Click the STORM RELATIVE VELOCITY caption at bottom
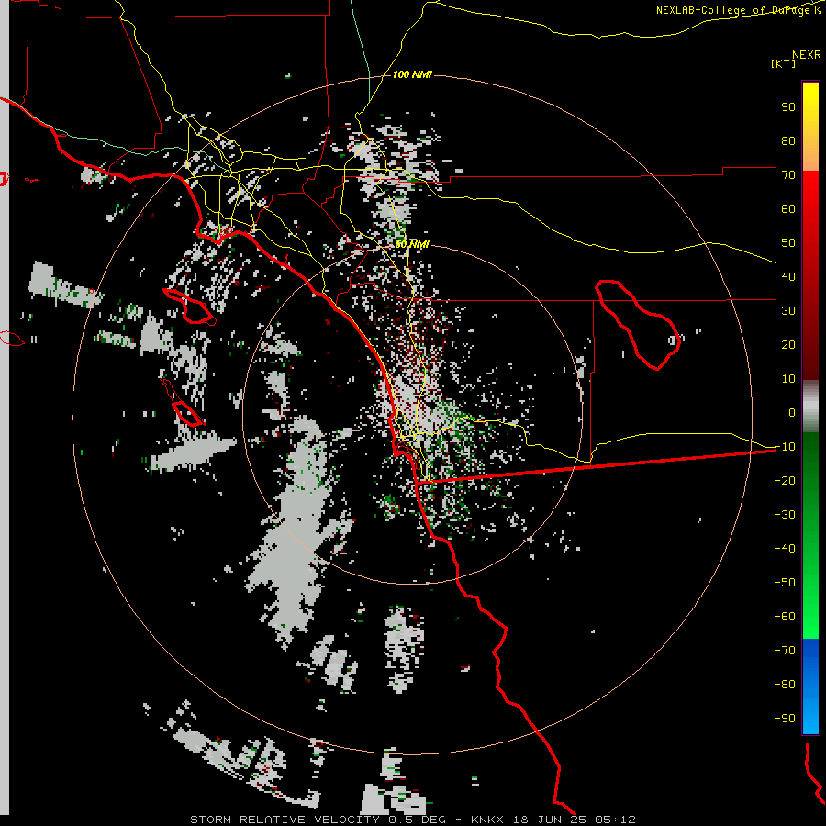Screen dimensions: 826x826 coord(412,820)
